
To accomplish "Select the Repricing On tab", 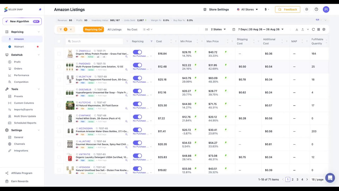I will point(93,29).
